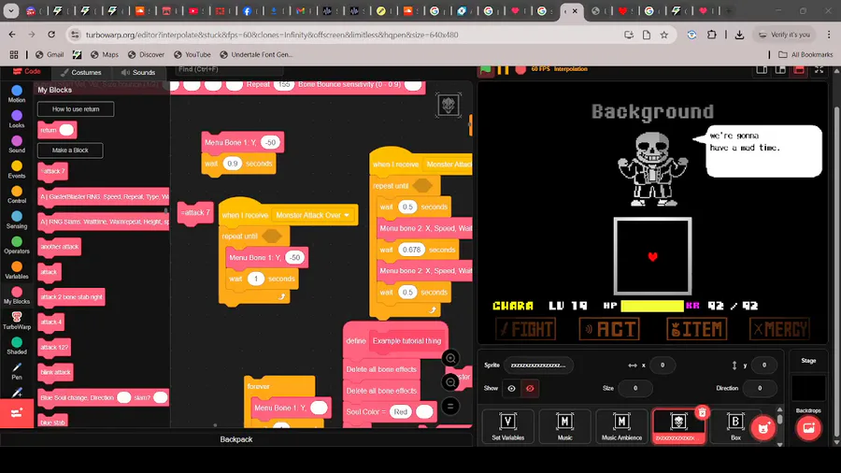Open the Monster Attack Over message dropdown
The image size is (841, 473).
[x=313, y=215]
